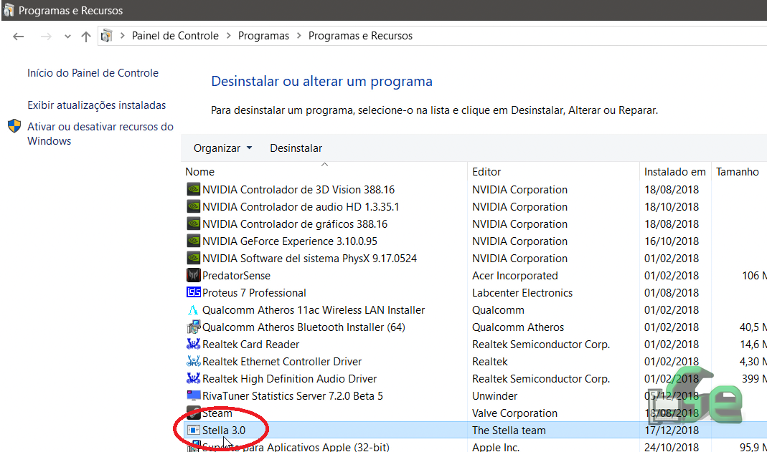Click the Valve Corporation editor cell
767x452 pixels.
point(514,413)
